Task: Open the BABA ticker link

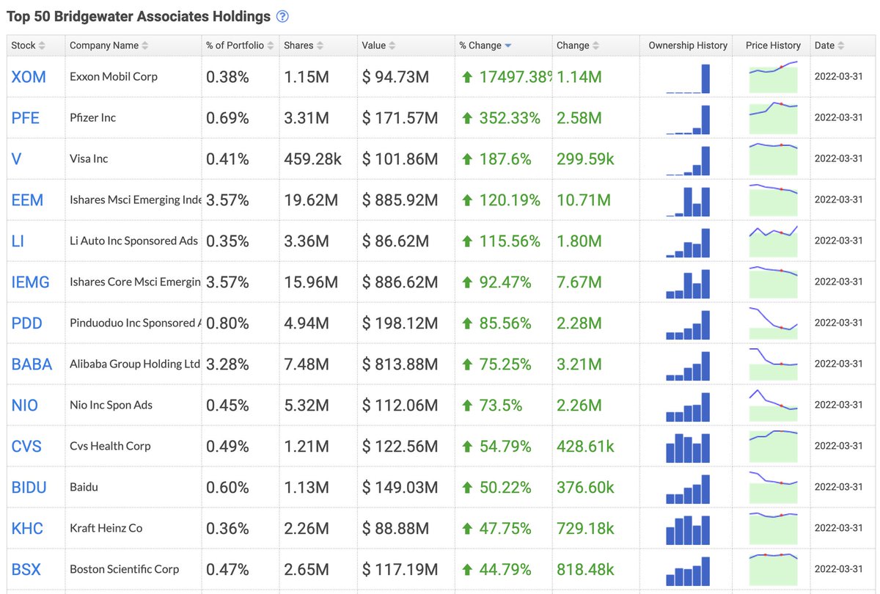Action: click(32, 364)
